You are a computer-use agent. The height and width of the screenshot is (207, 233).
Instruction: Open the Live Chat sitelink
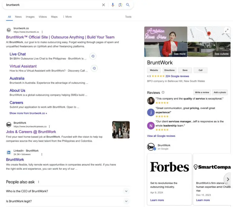click(x=18, y=54)
